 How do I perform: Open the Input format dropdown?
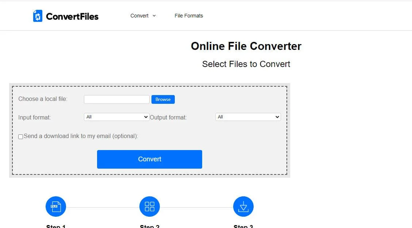coord(116,117)
